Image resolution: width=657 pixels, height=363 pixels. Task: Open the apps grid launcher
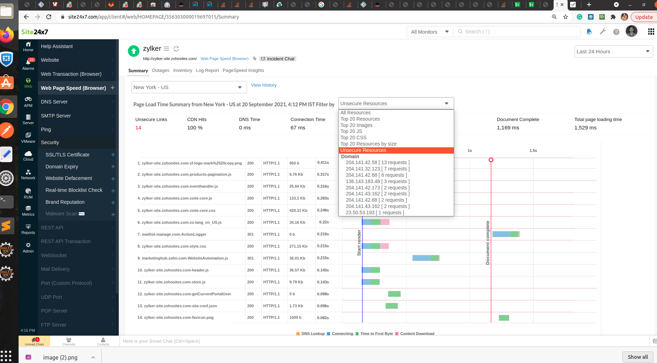pos(651,32)
